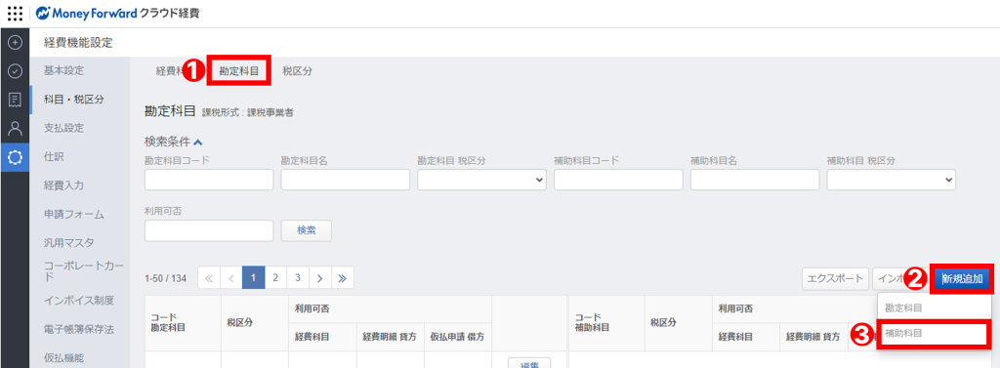Open 仕訳 in settings menu
This screenshot has height=368, width=1000.
(x=55, y=156)
